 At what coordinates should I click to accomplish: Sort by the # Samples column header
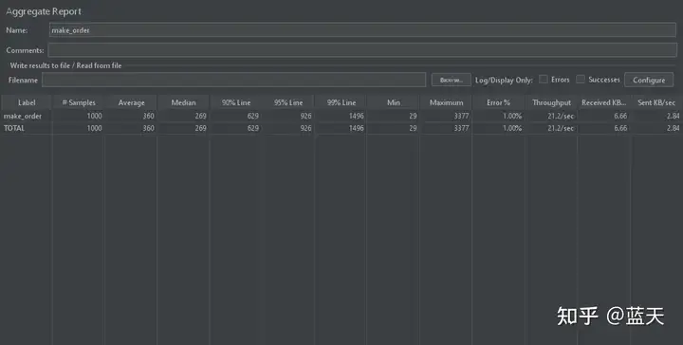pos(79,102)
